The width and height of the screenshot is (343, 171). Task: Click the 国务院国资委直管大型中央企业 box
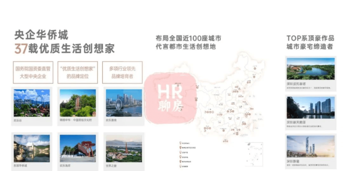point(33,73)
